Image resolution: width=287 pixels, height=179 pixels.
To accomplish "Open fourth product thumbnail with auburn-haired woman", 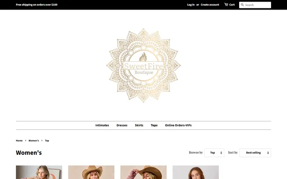I will click(196, 172).
